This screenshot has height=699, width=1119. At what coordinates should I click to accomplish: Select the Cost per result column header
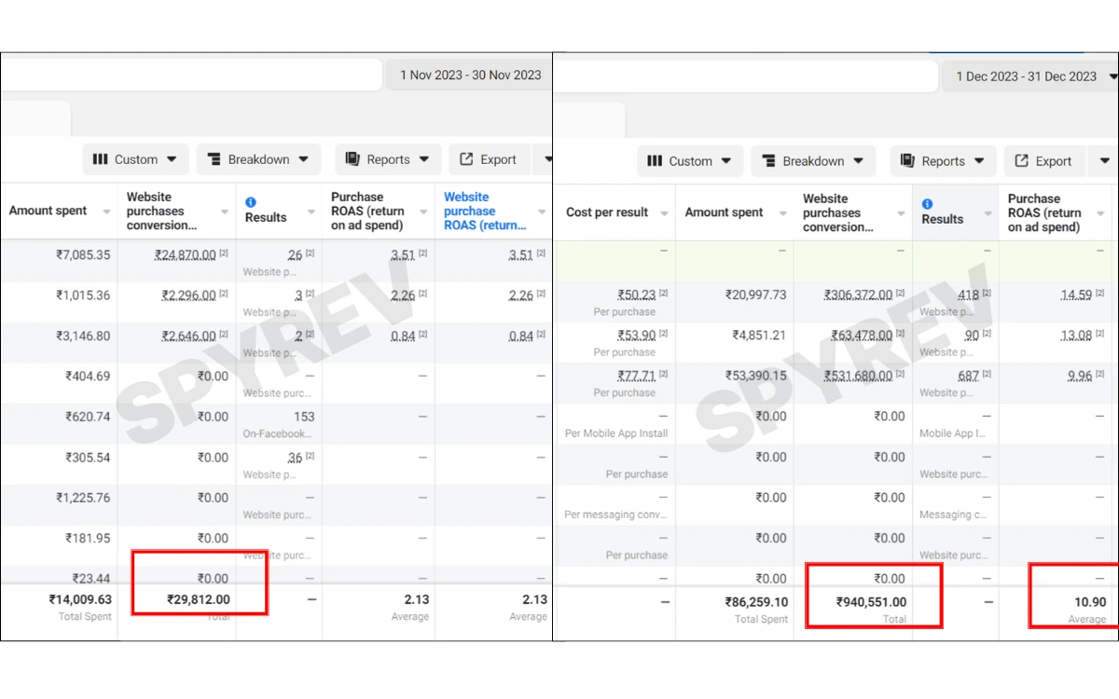coord(607,212)
